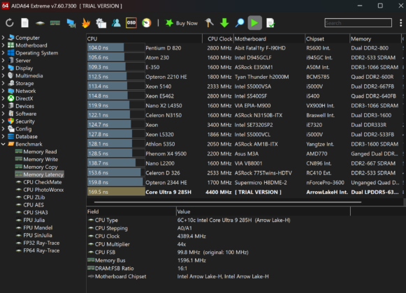406x293 pixels.
Task: Expand the Server tree node
Action: 3,60
